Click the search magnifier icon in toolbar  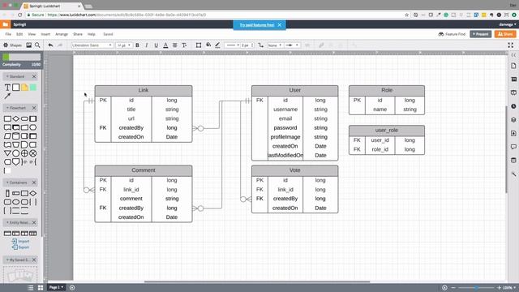click(x=37, y=45)
